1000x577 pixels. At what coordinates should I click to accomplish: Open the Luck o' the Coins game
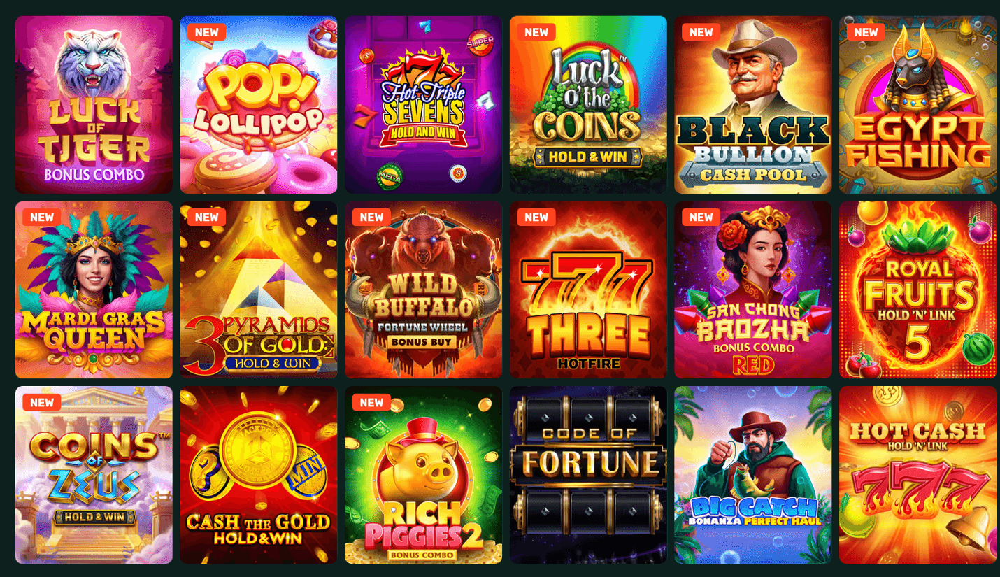(588, 105)
